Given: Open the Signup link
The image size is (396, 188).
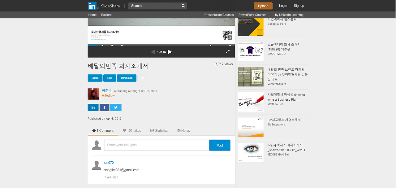Looking at the screenshot, I should point(299,6).
